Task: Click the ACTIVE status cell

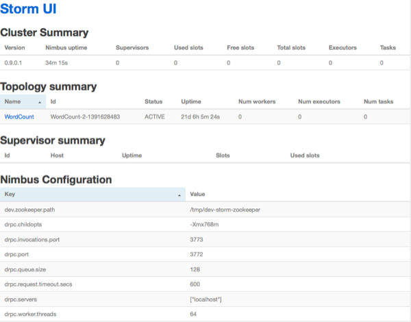Action: click(155, 117)
